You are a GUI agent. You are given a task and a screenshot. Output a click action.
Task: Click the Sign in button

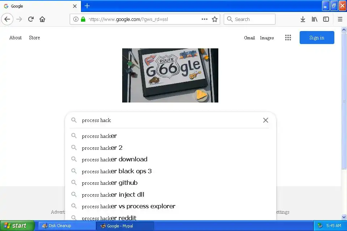(x=317, y=38)
